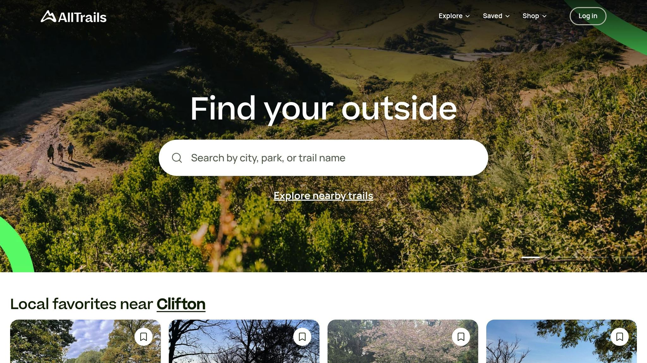This screenshot has height=363, width=647.
Task: Click the Log in button
Action: [x=588, y=16]
